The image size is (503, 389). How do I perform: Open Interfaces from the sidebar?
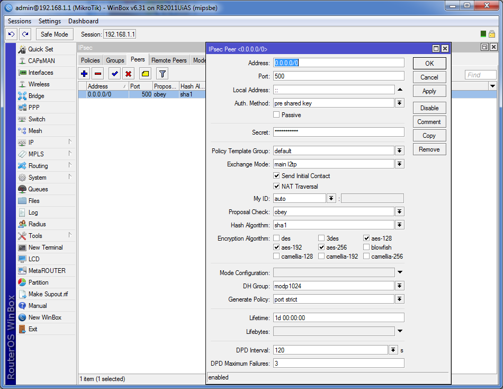(x=46, y=73)
